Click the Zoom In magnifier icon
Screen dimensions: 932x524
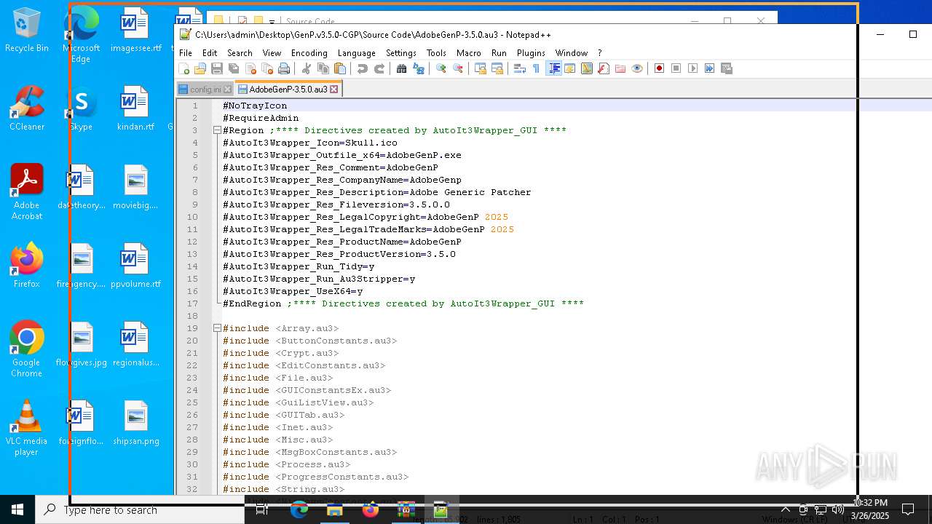[x=441, y=68]
